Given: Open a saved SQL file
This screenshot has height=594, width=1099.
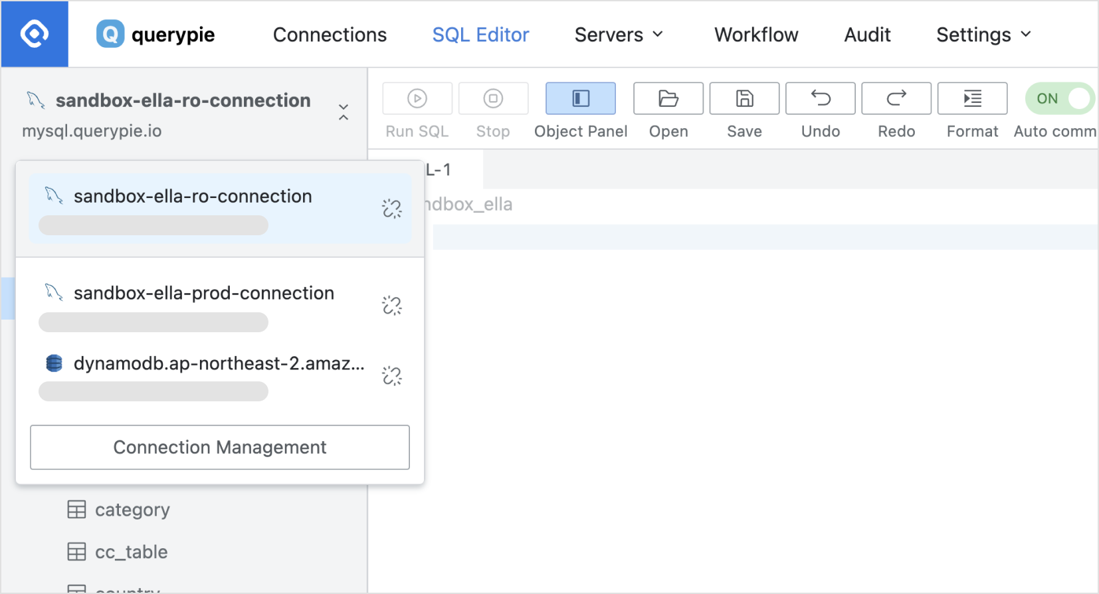Looking at the screenshot, I should 668,98.
